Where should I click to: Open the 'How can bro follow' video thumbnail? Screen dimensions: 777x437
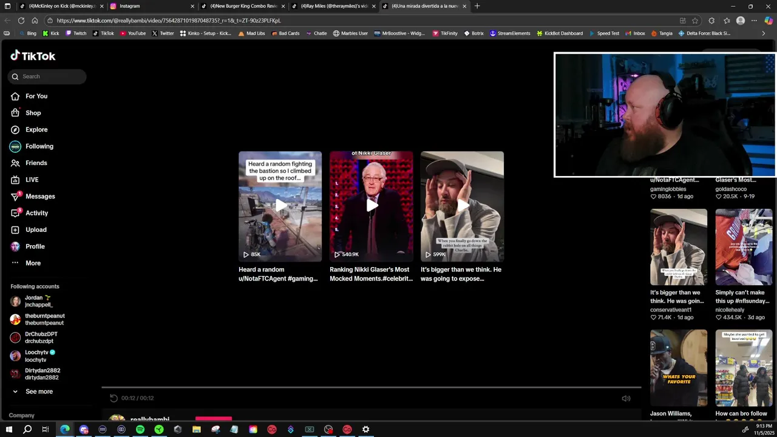(x=744, y=368)
